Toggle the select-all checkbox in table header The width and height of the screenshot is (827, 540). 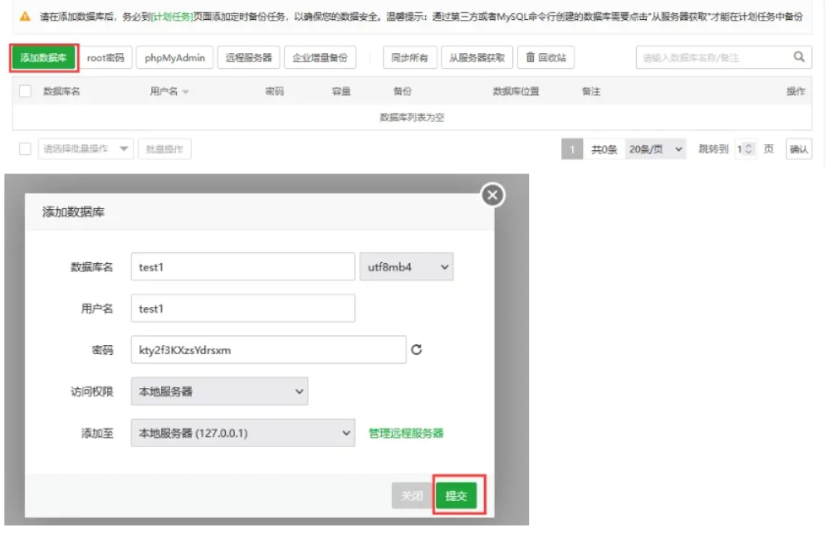(x=25, y=91)
